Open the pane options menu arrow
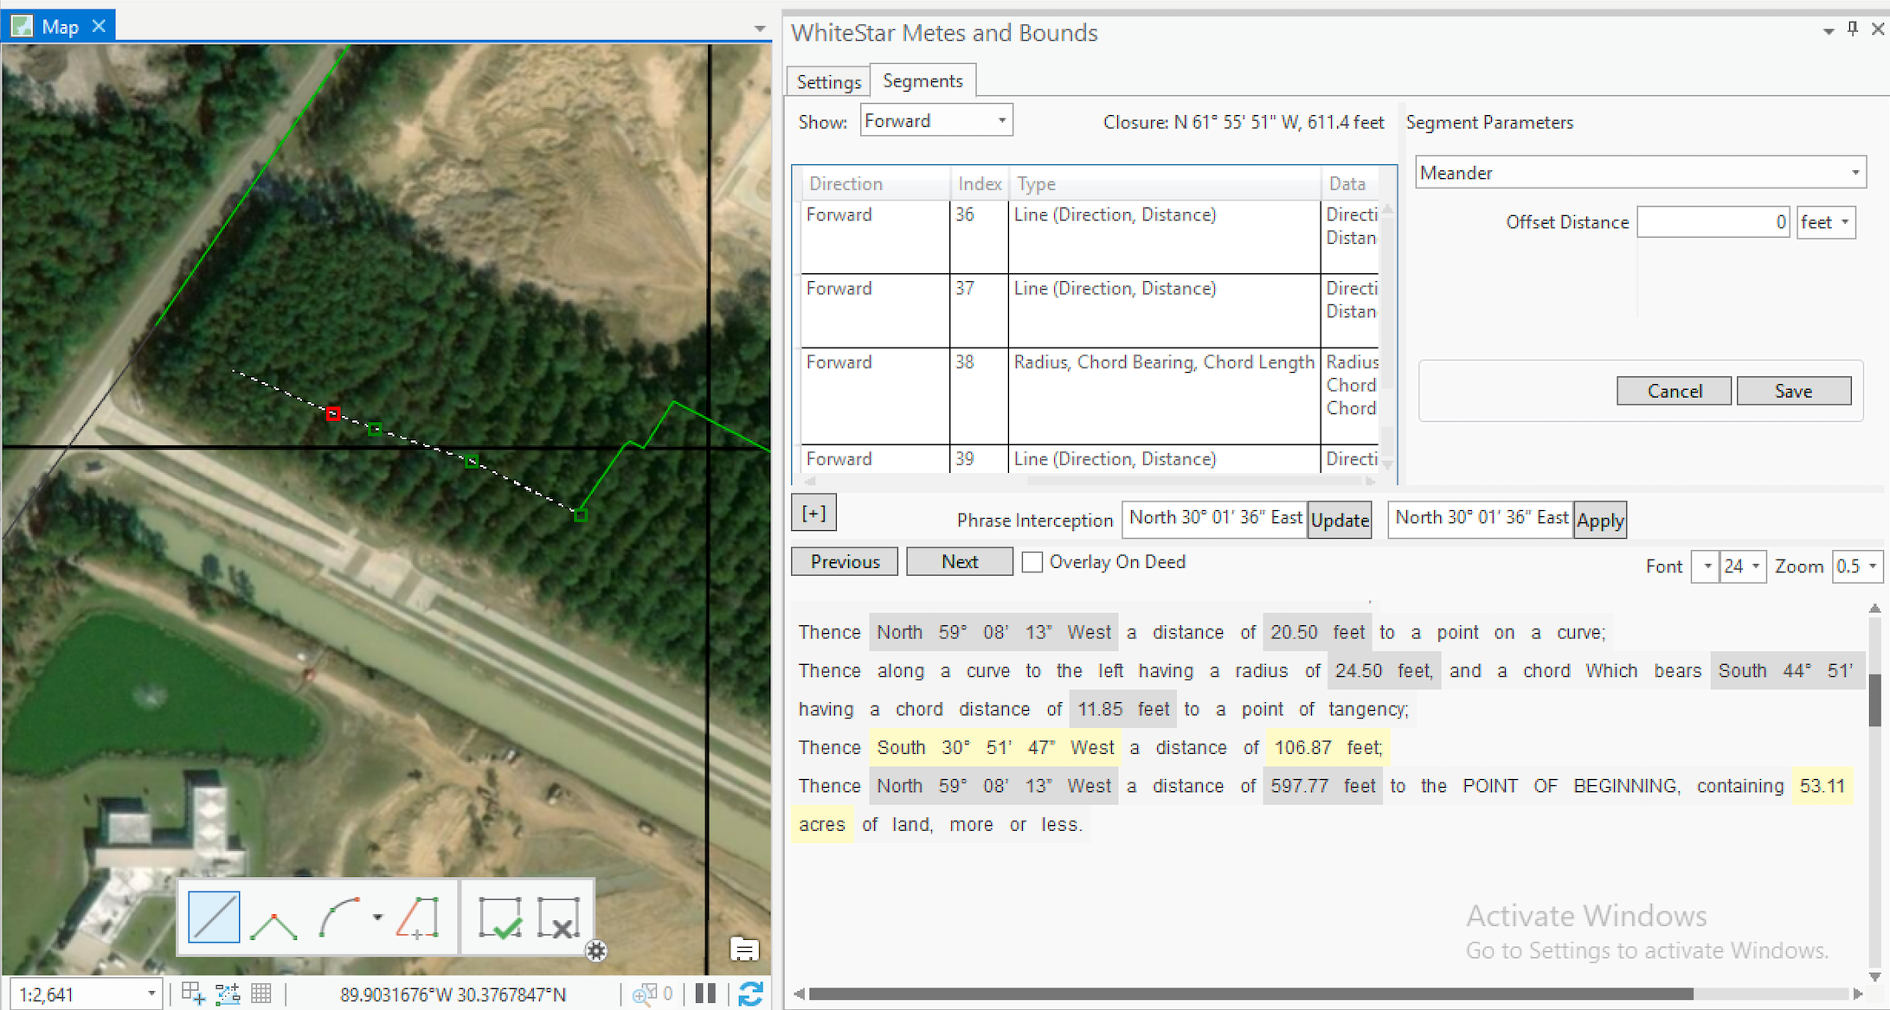This screenshot has width=1890, height=1010. [x=1828, y=31]
